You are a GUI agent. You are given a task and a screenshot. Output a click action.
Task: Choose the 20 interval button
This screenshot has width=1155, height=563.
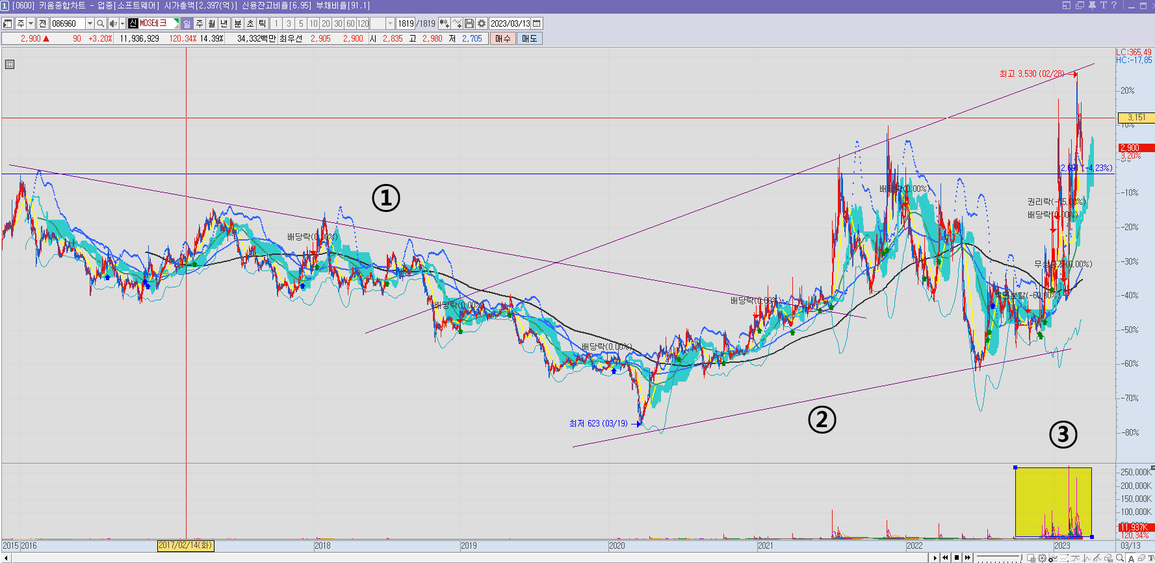(326, 23)
